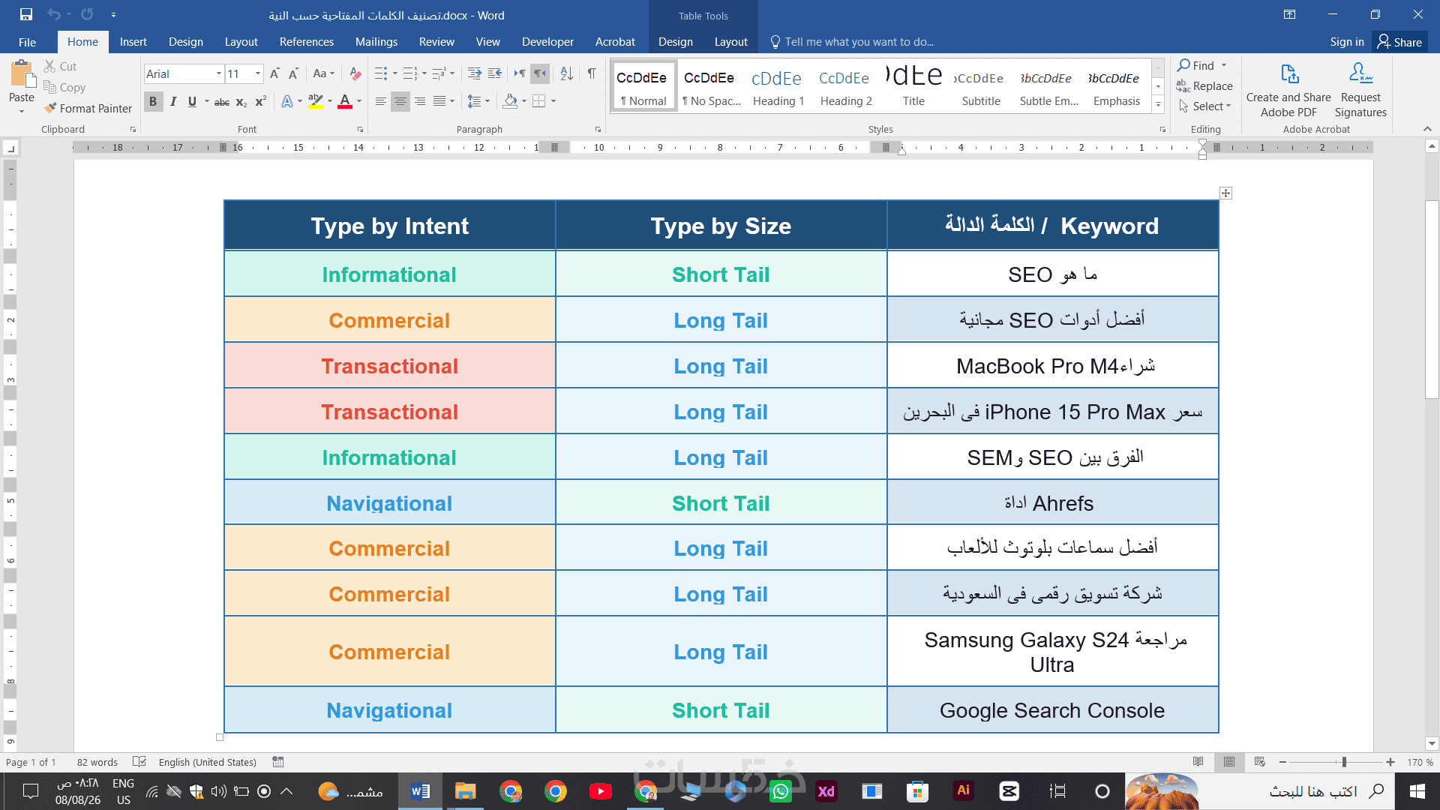Click the Request Signatures icon
This screenshot has height=810, width=1440.
pos(1360,74)
